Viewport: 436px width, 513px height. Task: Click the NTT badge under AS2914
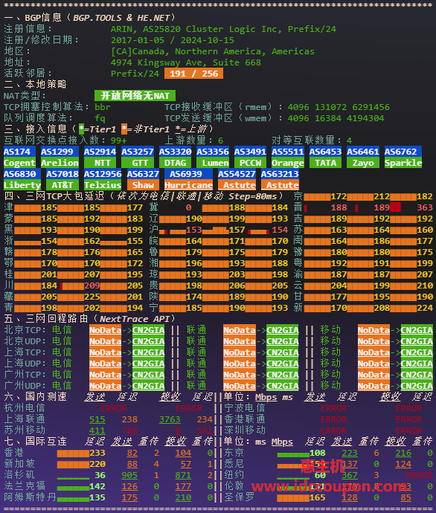(100, 163)
